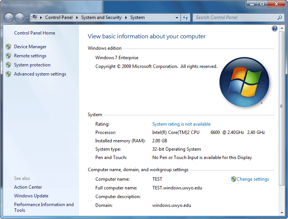
Task: Go to Control Panel breadcrumb
Action: pos(59,17)
